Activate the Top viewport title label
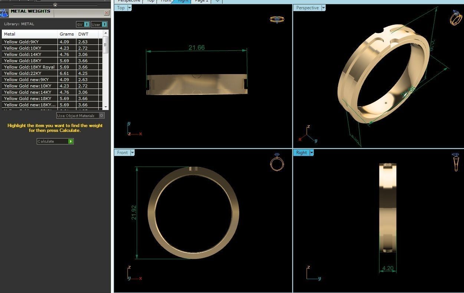Screen dimensions: 464x293 point(121,8)
